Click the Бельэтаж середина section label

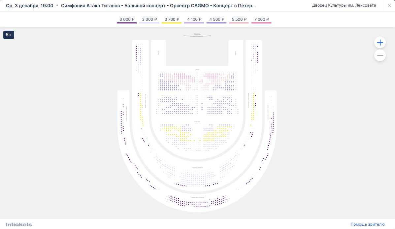point(197,168)
